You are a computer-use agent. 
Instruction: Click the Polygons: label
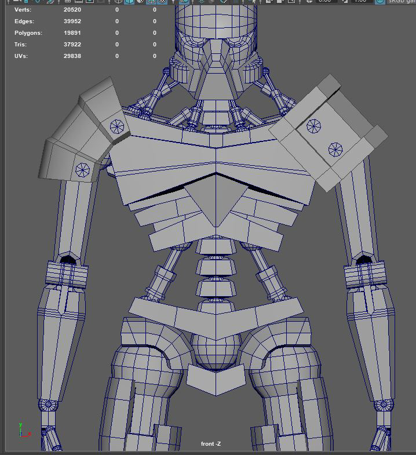[x=28, y=33]
